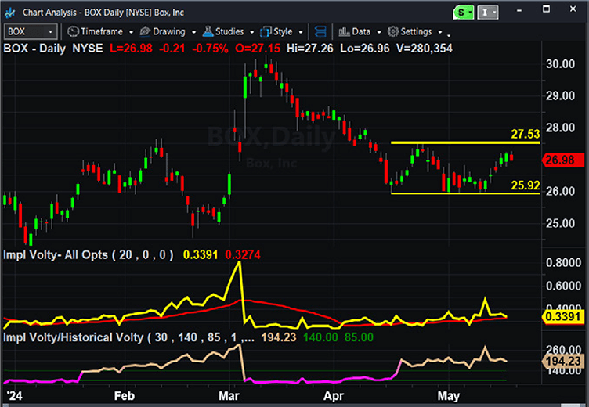Expand the Style dropdown arrow
589x407 pixels.
point(301,32)
